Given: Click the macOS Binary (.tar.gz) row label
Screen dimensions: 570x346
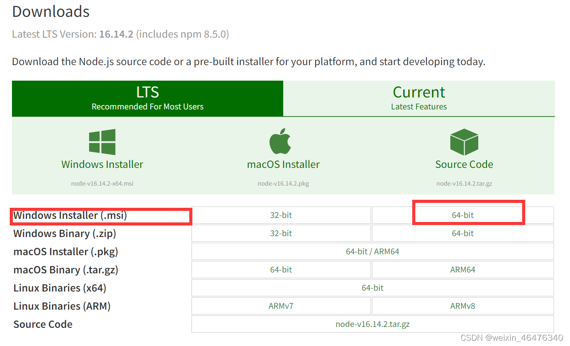Looking at the screenshot, I should 66,270.
